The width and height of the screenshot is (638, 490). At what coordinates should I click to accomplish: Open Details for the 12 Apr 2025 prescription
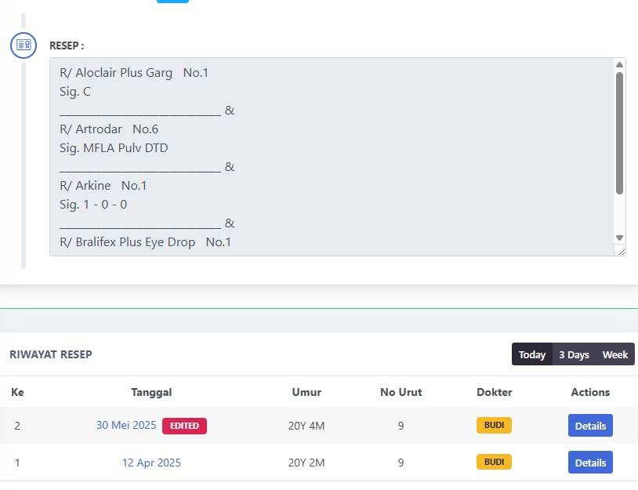click(x=590, y=463)
